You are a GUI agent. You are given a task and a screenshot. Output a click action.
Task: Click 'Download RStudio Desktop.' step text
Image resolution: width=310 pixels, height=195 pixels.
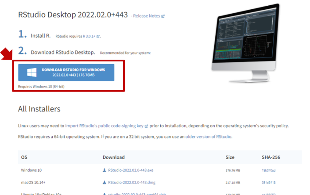point(63,52)
